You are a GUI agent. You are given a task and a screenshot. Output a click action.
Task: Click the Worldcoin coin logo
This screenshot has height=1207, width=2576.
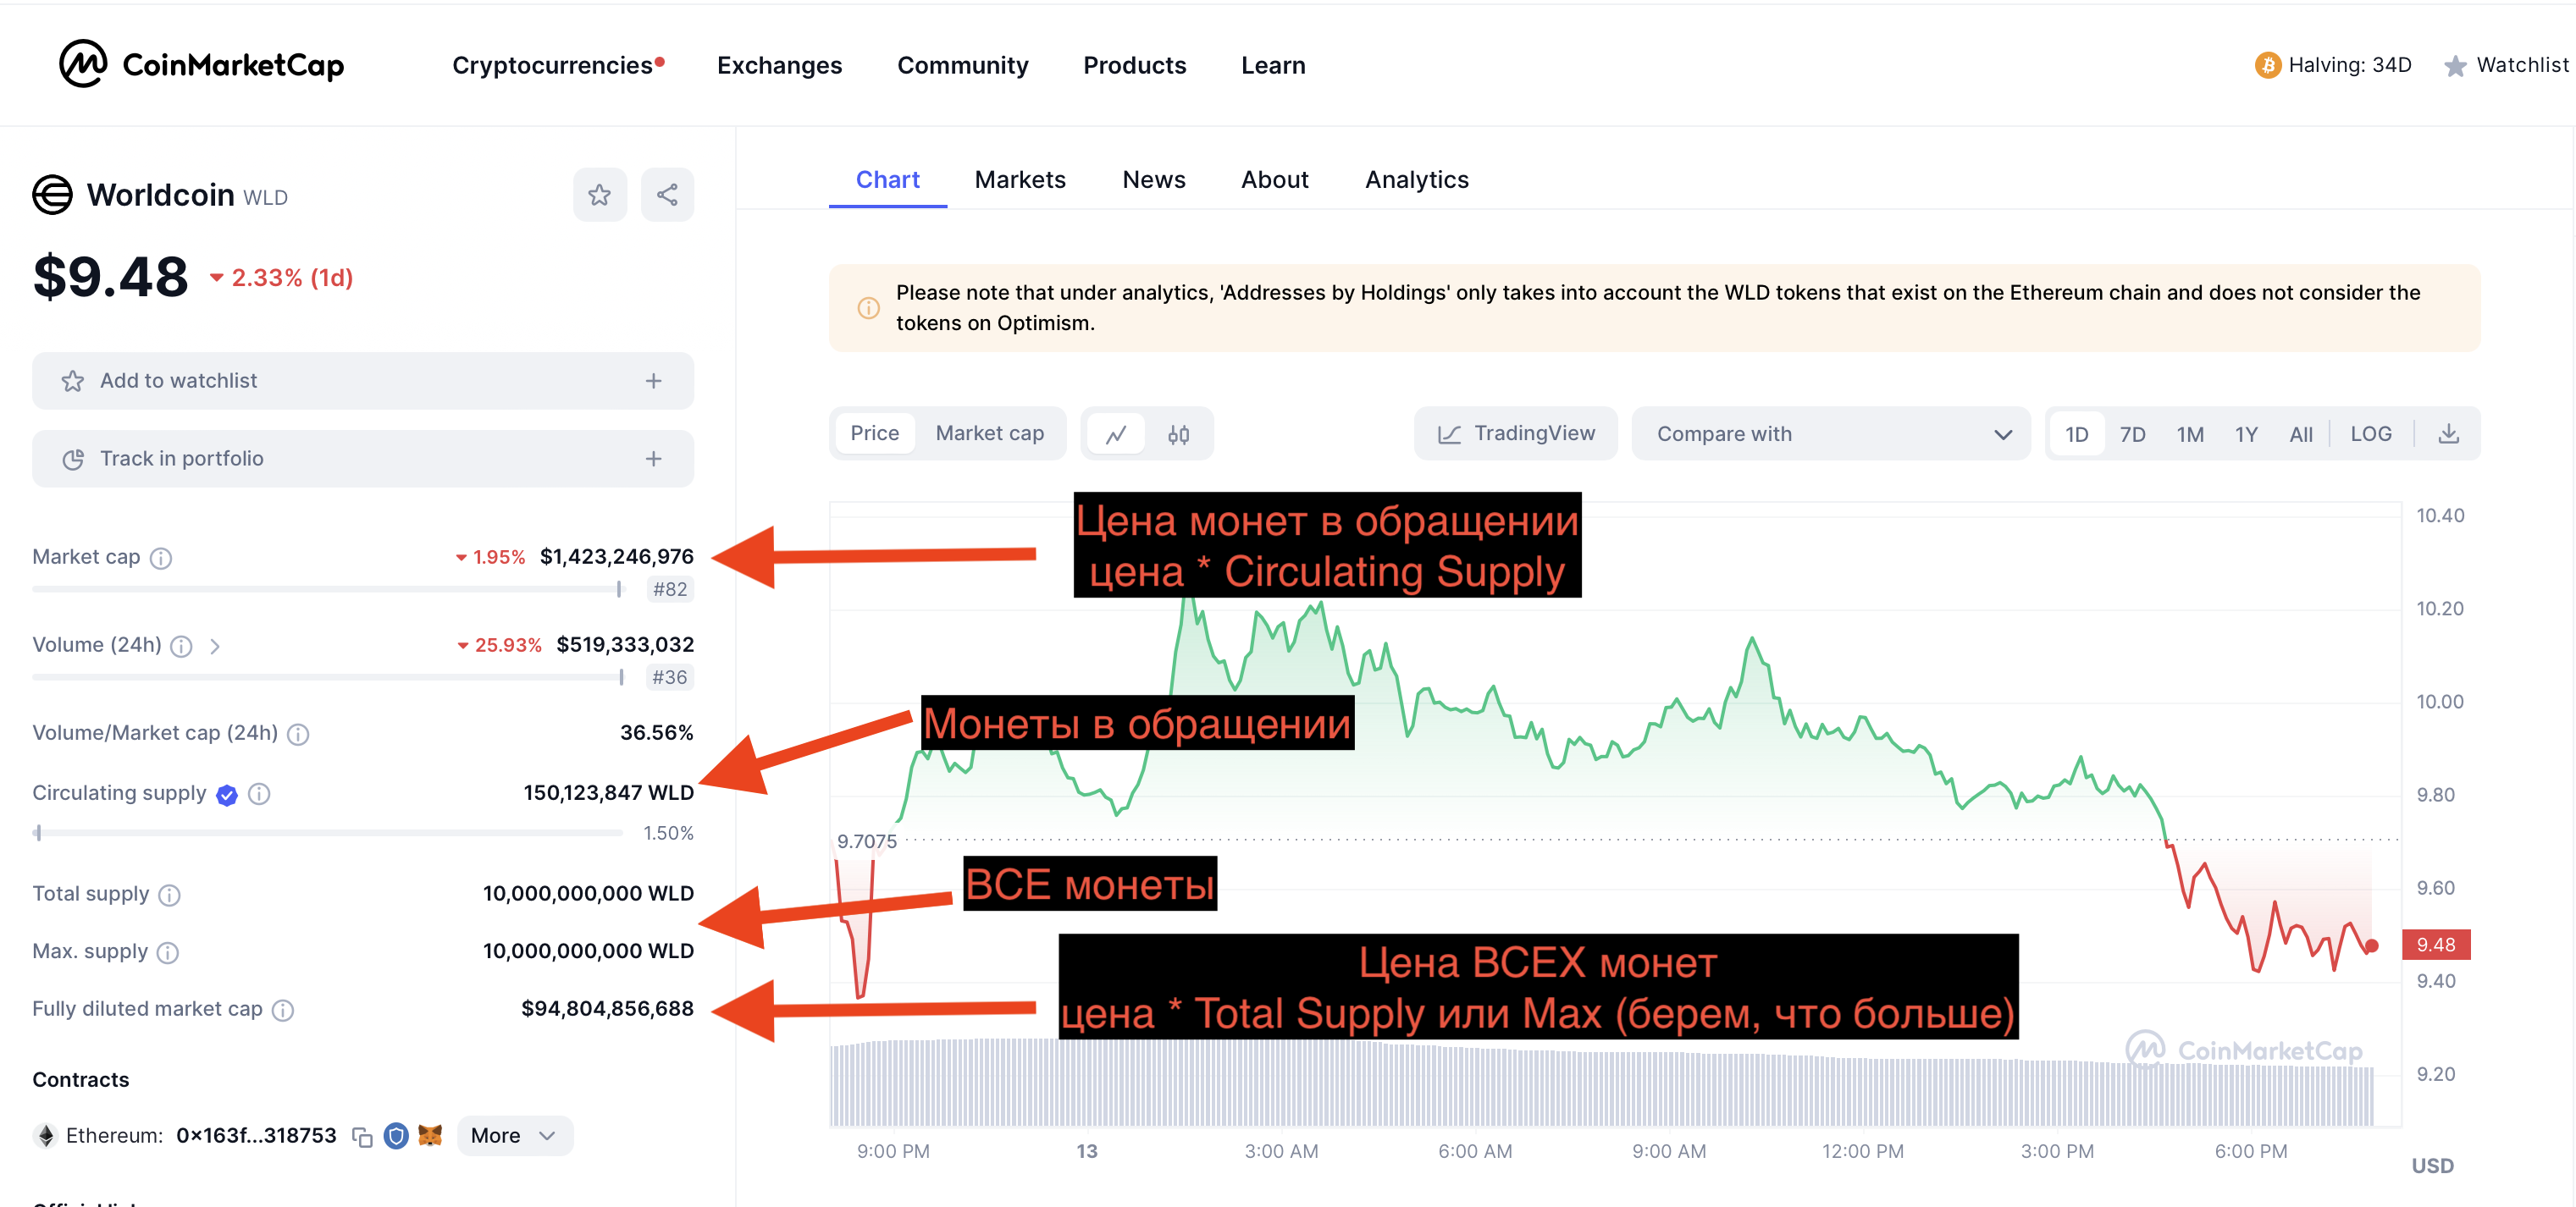click(52, 195)
